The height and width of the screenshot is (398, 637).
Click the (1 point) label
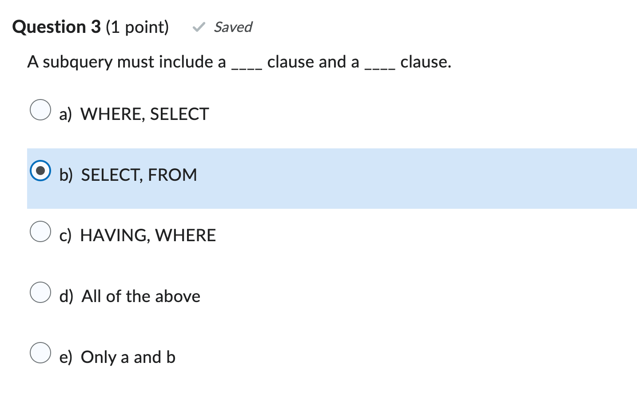click(137, 27)
